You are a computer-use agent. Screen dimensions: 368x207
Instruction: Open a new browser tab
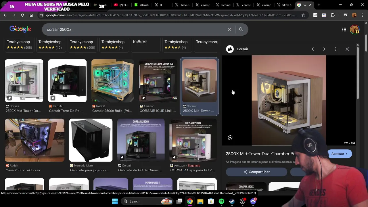[319, 5]
